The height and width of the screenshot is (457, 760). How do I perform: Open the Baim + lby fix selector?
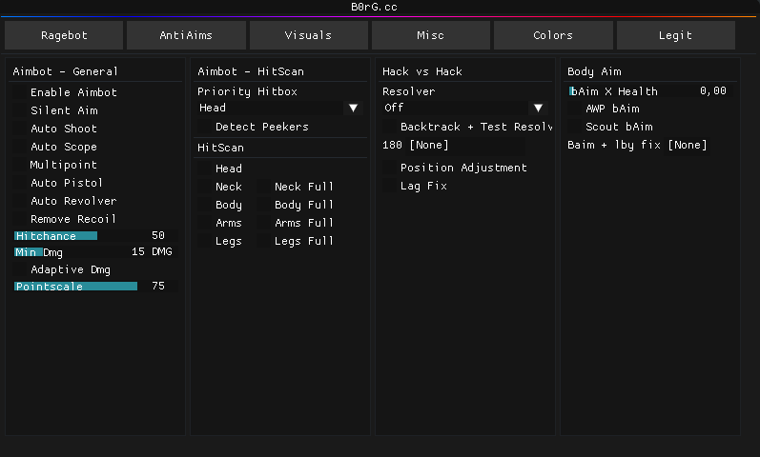(x=637, y=146)
